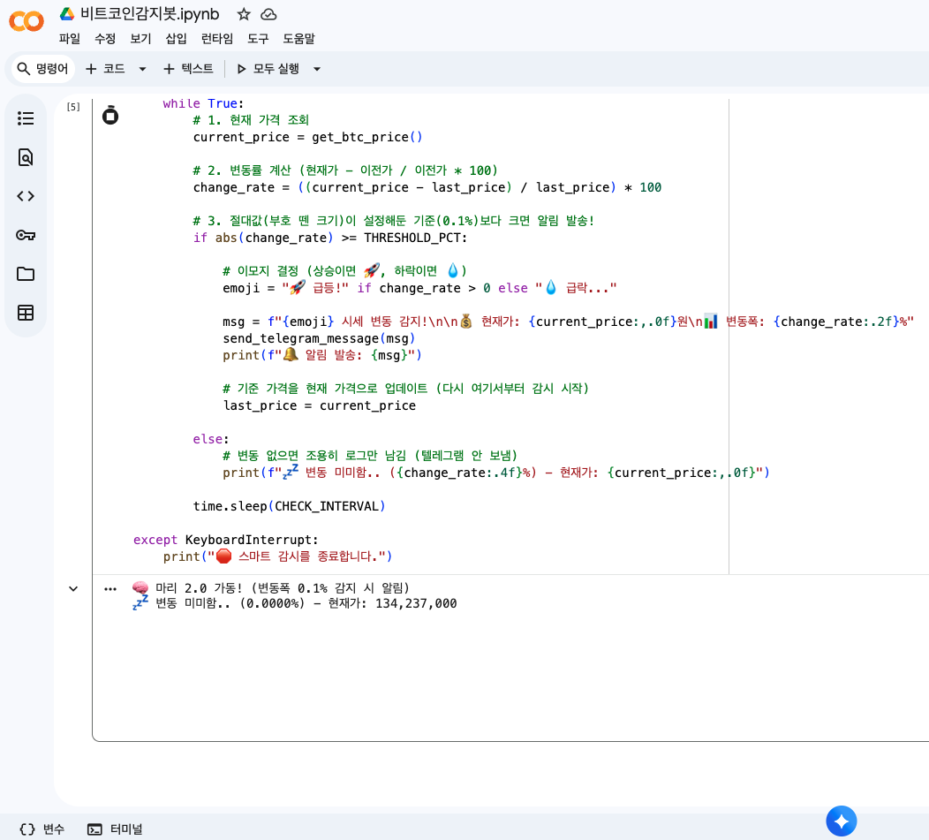Open the Gemini AI assistant button
This screenshot has width=929, height=840.
842,821
